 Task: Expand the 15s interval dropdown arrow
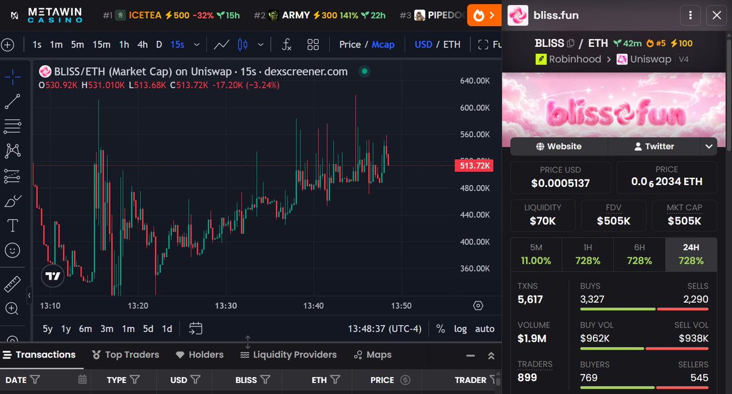196,44
